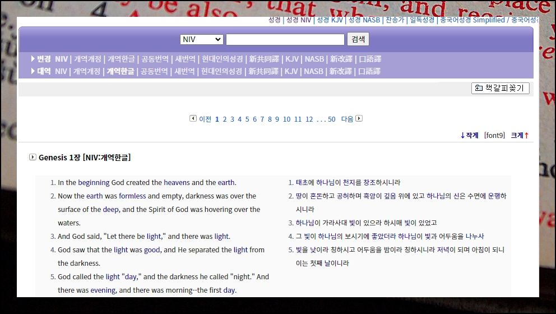Switch version to 개역개정 in 변경 row
556x314 pixels.
[x=87, y=59]
